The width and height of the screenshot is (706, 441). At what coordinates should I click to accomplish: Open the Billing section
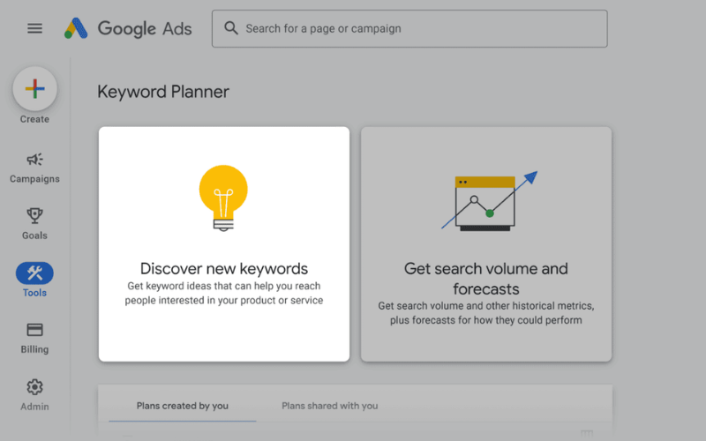point(34,337)
